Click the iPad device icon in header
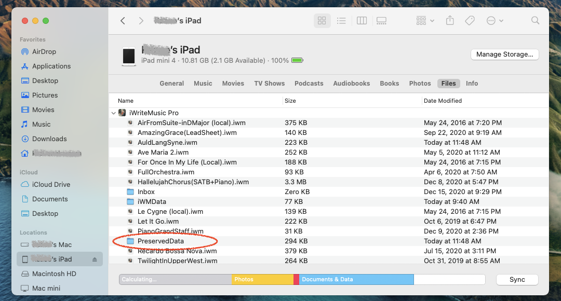Screen dimensions: 561x301 pos(129,56)
